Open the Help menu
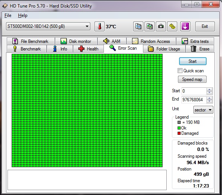 (23, 15)
